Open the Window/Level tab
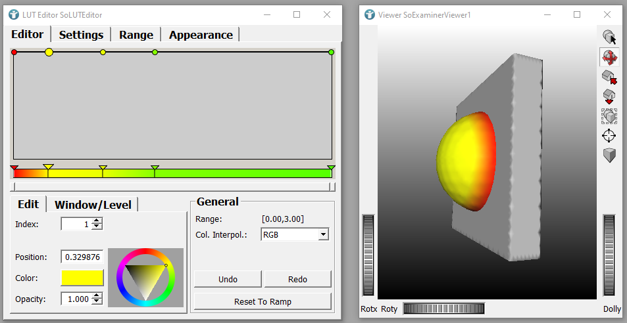The height and width of the screenshot is (323, 627). 93,204
